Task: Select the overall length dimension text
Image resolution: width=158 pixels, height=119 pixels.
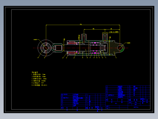Action: pyautogui.click(x=81, y=24)
